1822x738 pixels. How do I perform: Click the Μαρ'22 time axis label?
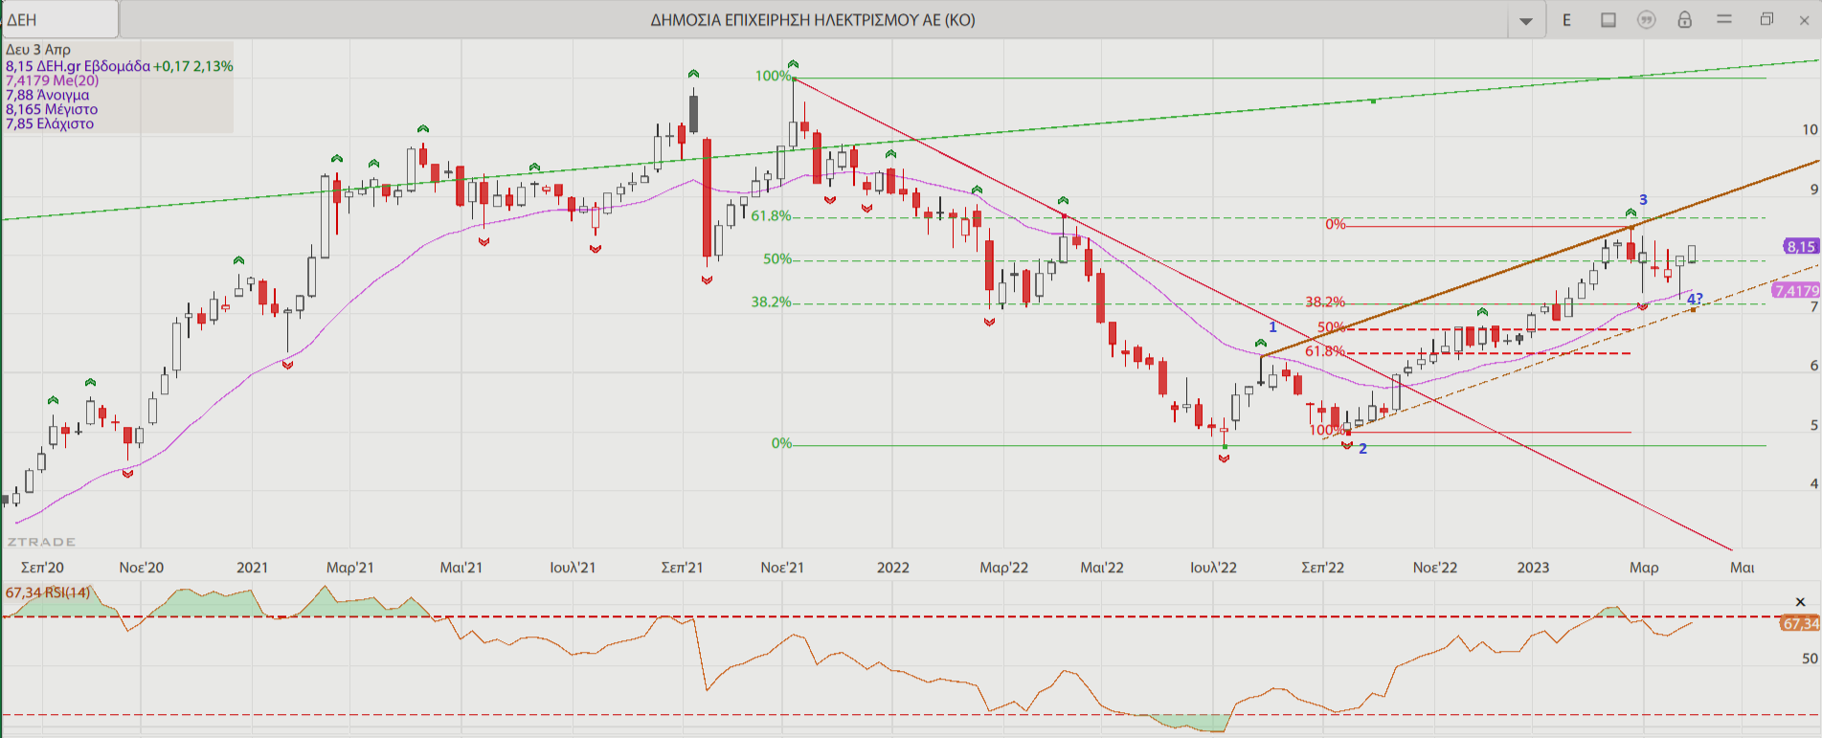point(1004,568)
